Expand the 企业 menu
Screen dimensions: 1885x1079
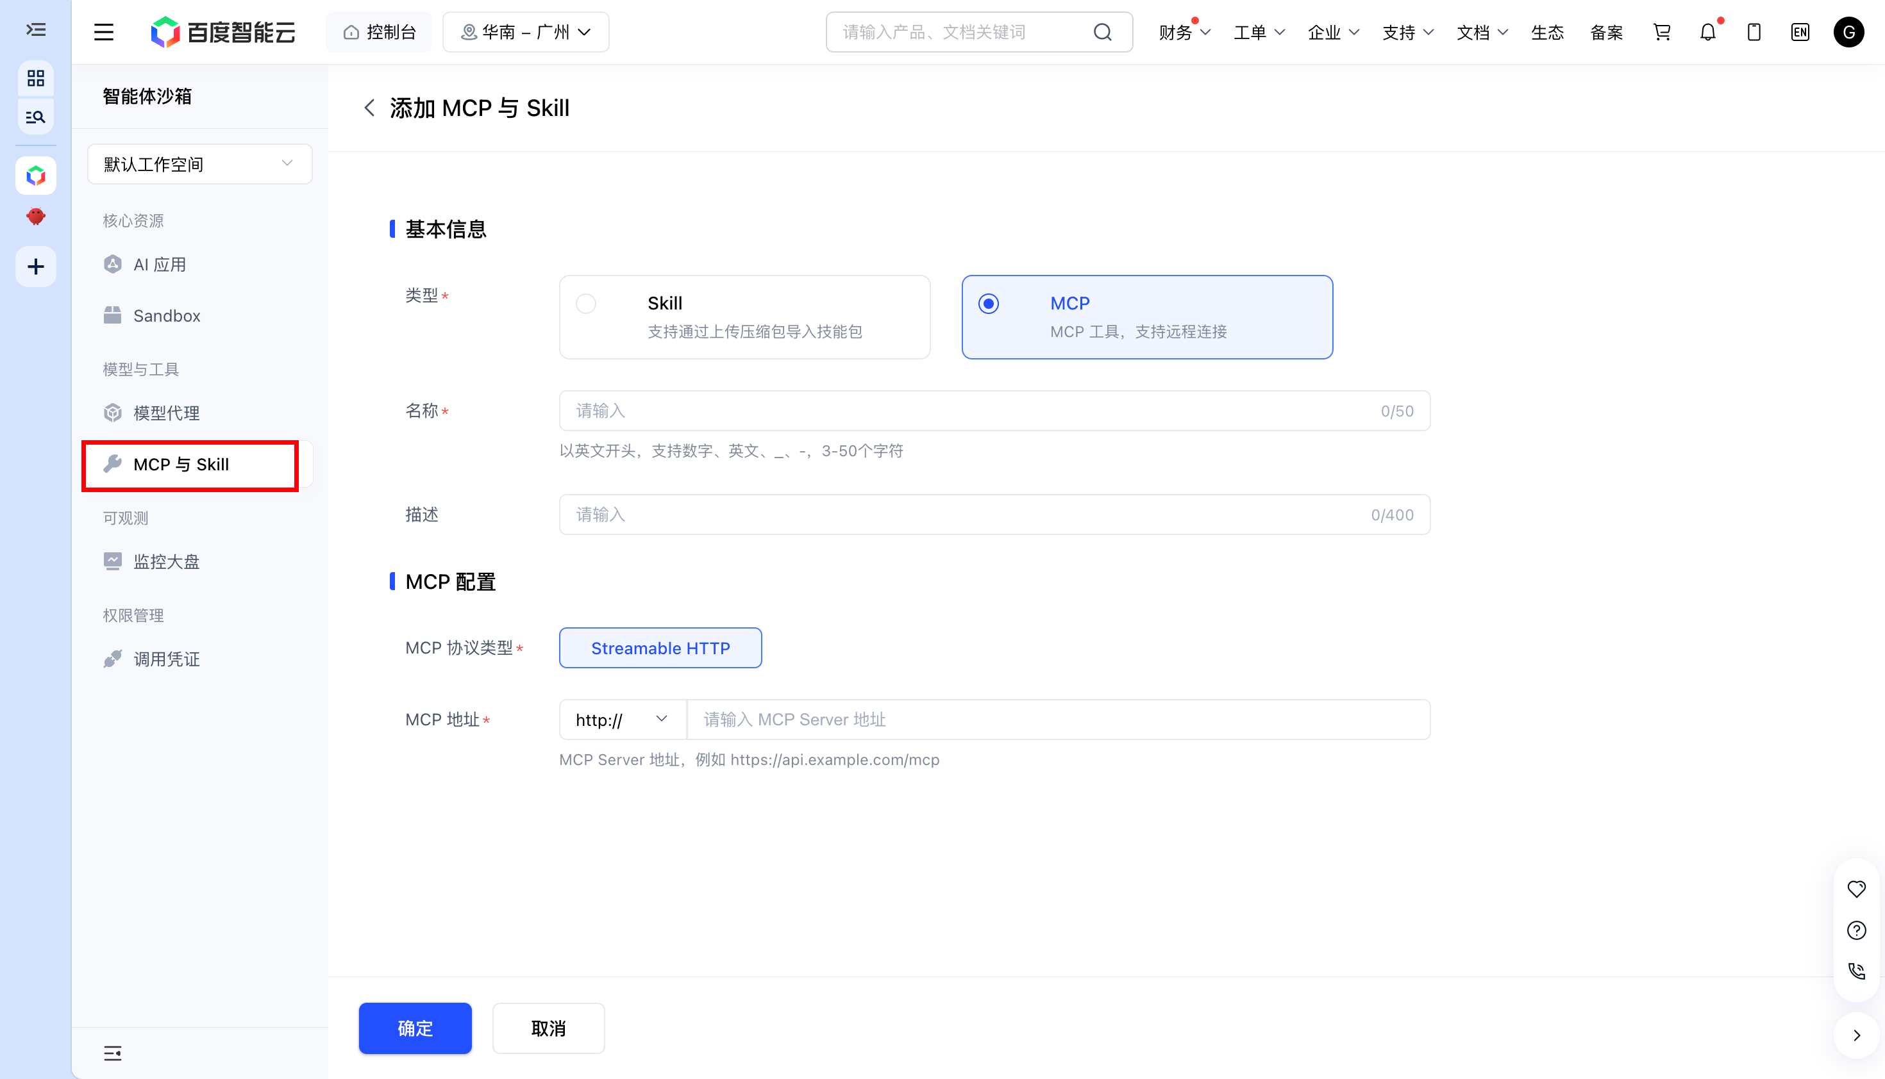point(1334,32)
